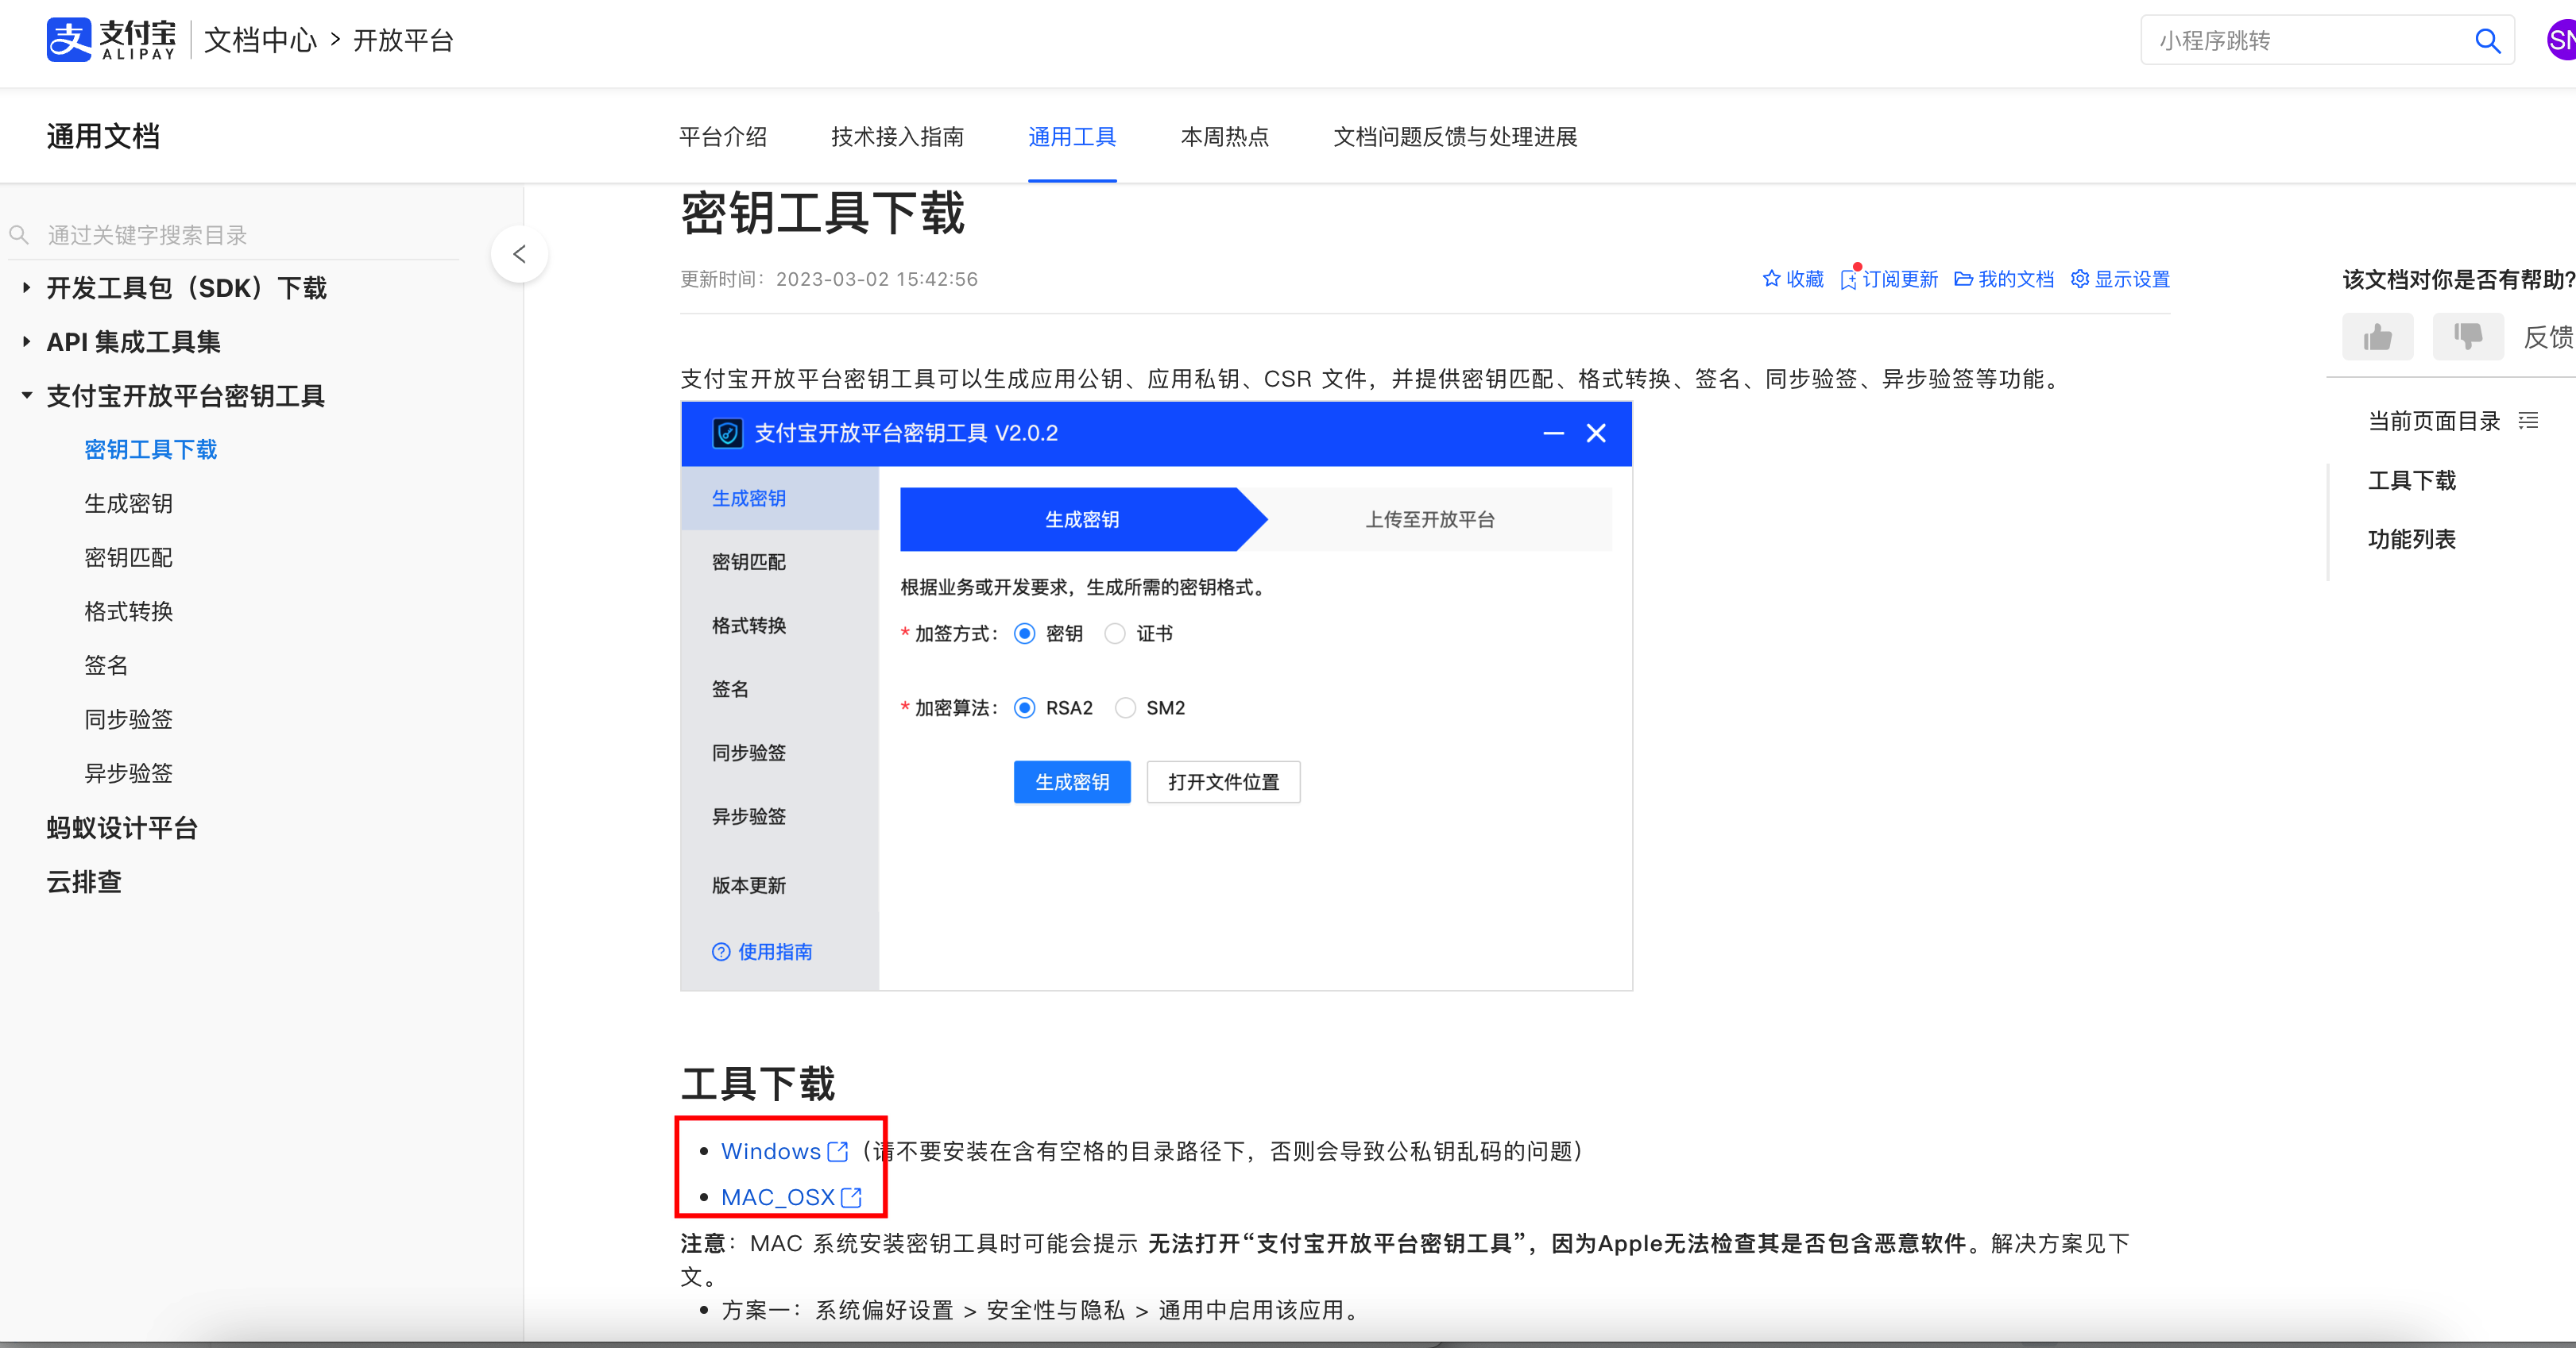Click the sidebar search magnifier icon

click(x=18, y=235)
